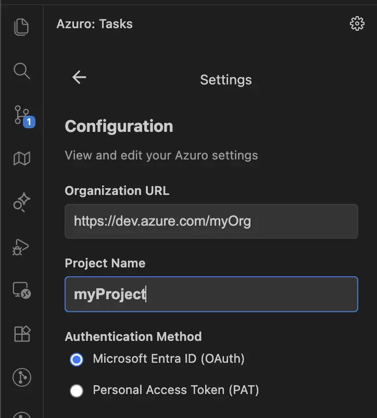This screenshot has height=418, width=377.
Task: Click the Project Name label
Action: pyautogui.click(x=105, y=263)
